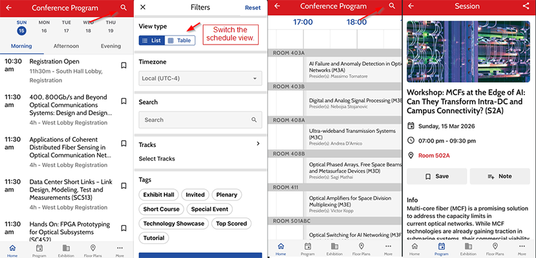Bookmark the Registration Open session
The image size is (536, 258).
pyautogui.click(x=123, y=65)
